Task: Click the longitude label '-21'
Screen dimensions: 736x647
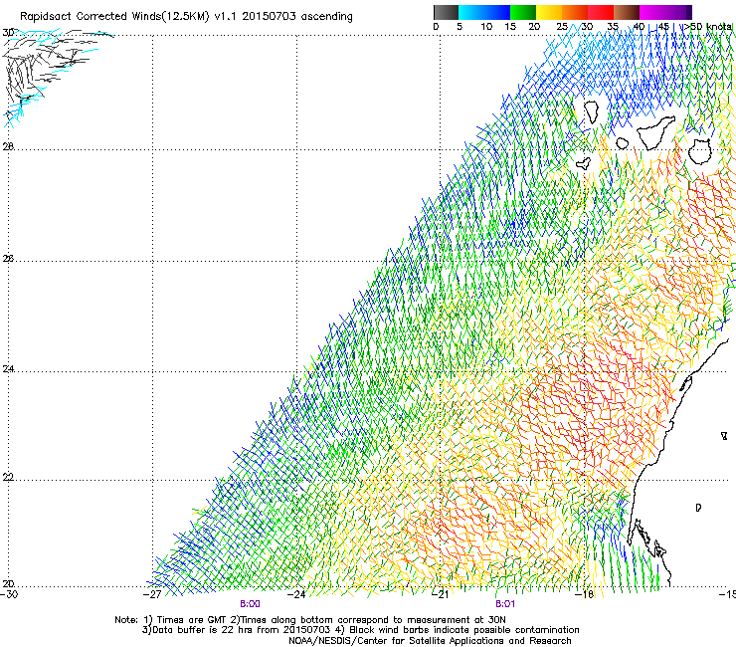Action: [441, 595]
